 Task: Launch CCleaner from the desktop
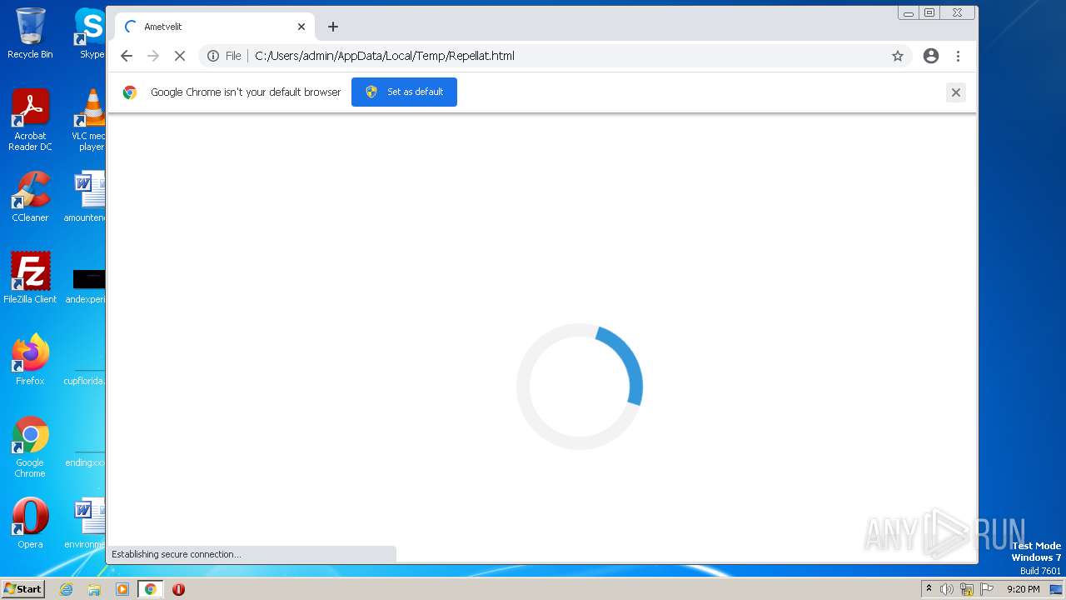coord(30,197)
